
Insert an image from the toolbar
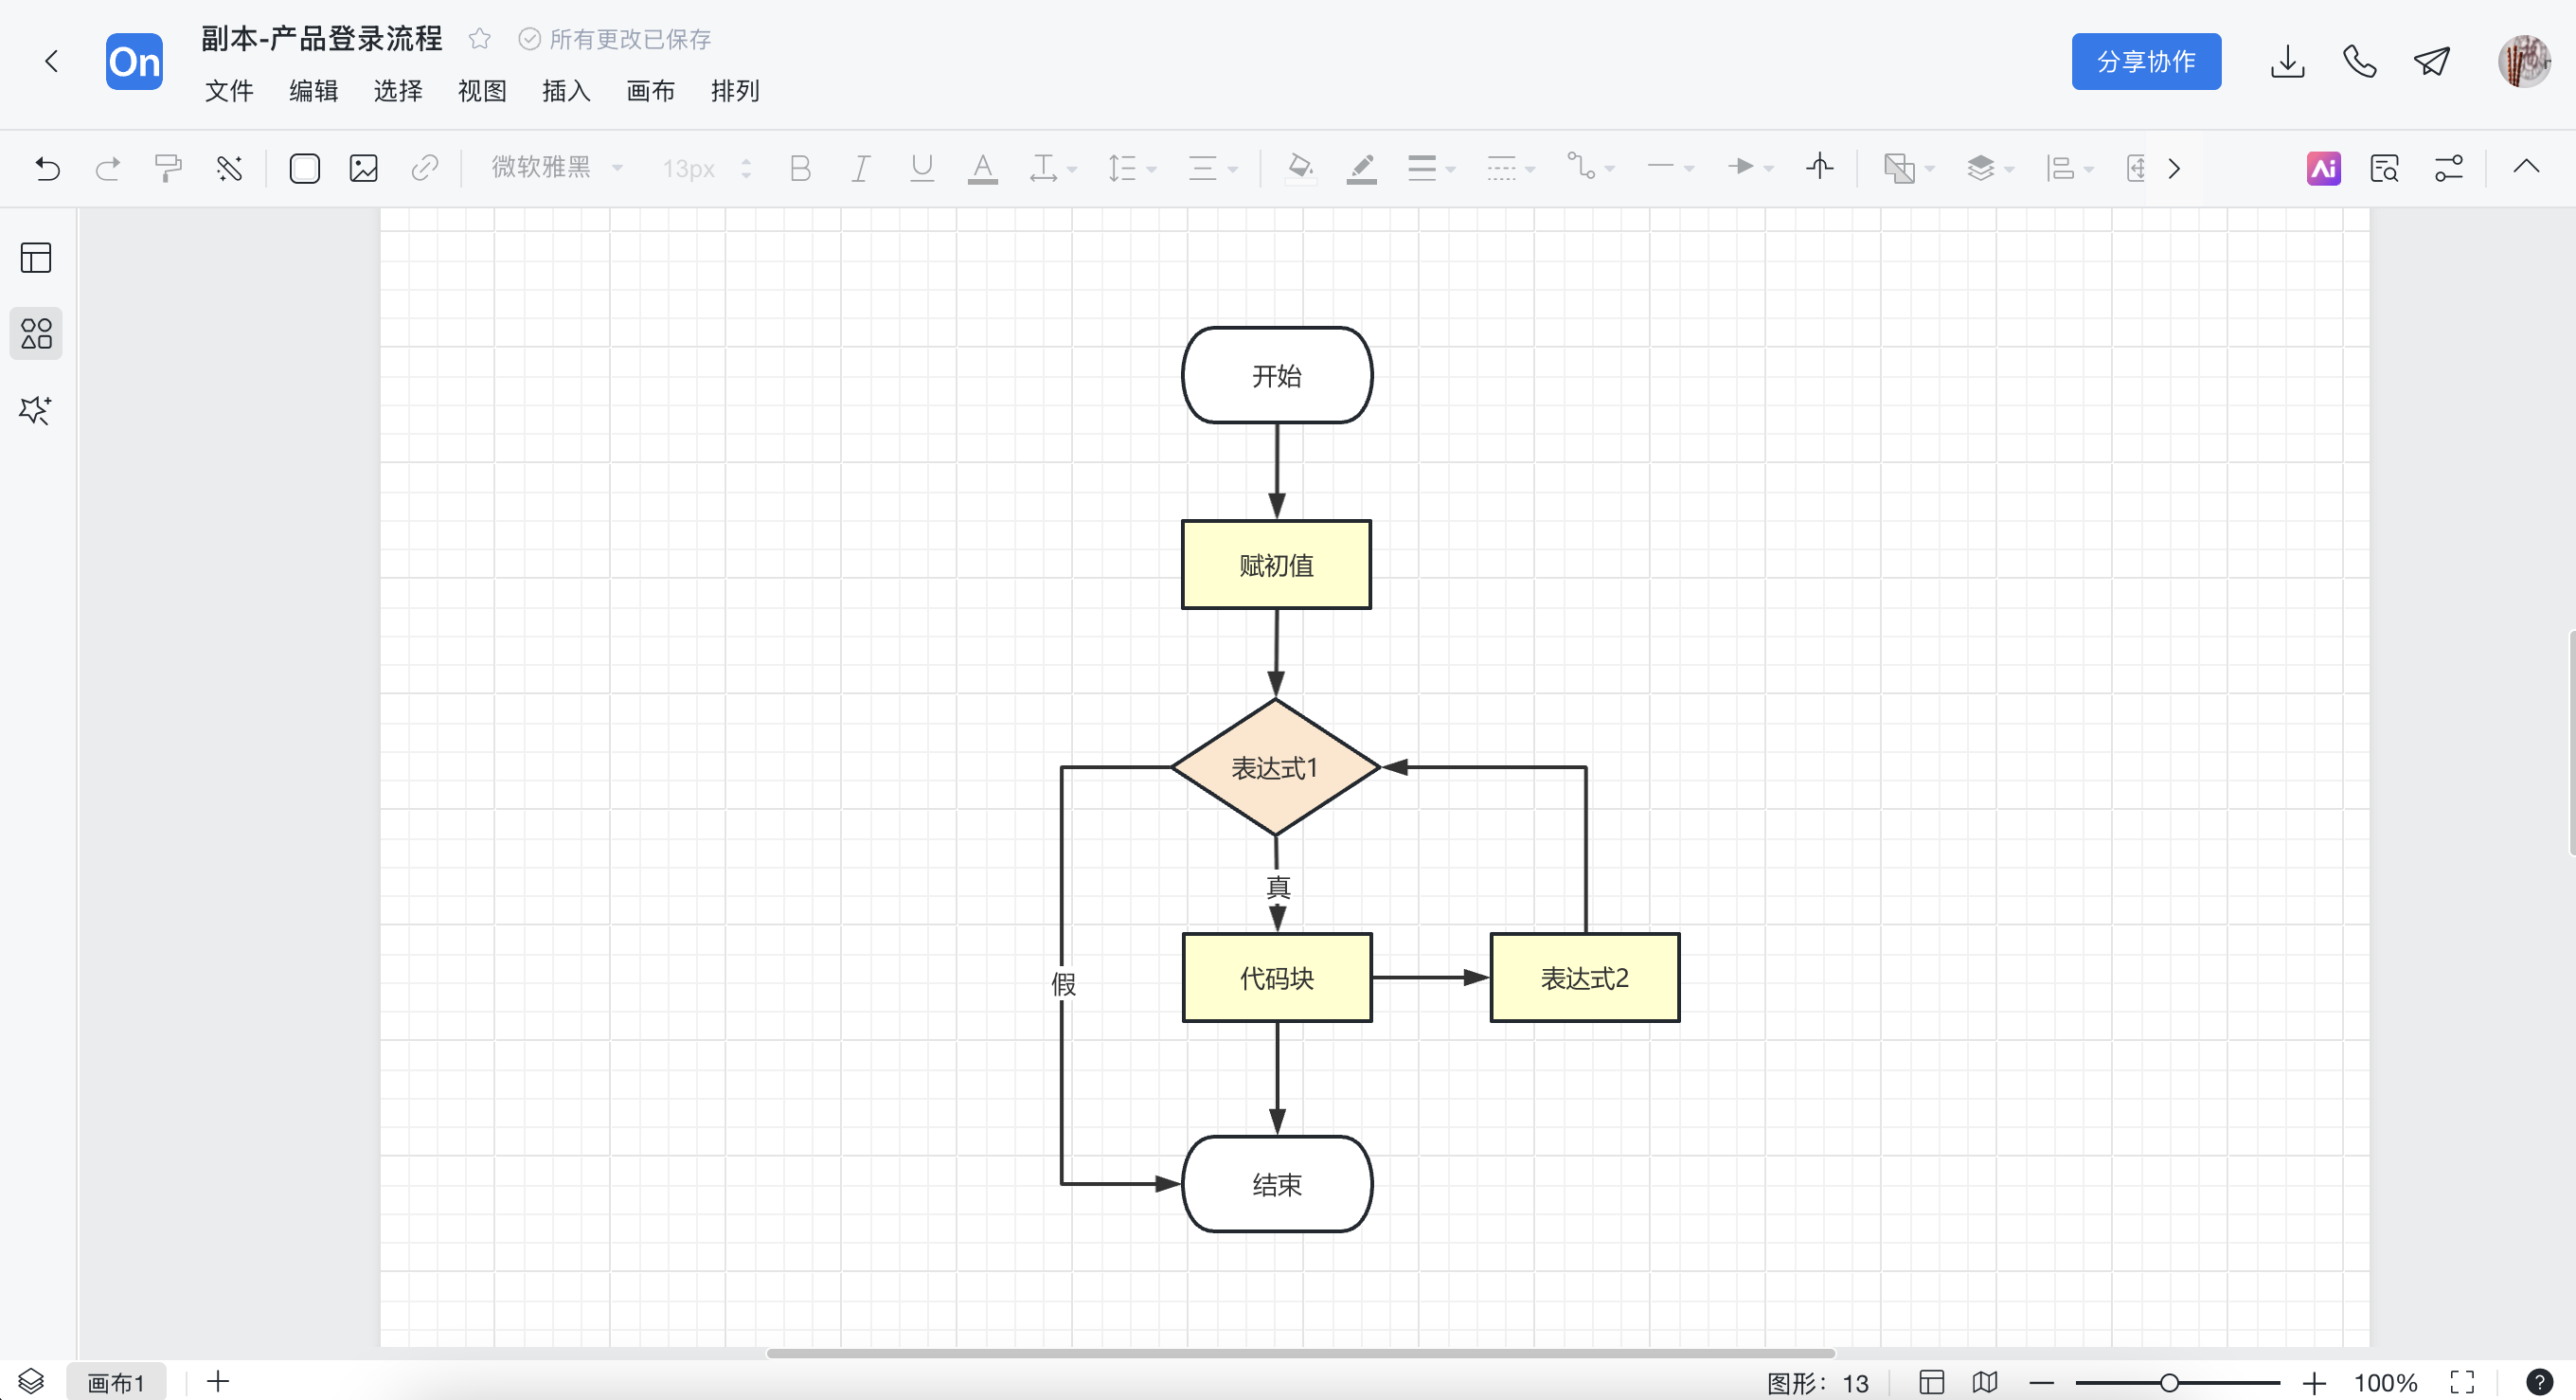point(364,168)
